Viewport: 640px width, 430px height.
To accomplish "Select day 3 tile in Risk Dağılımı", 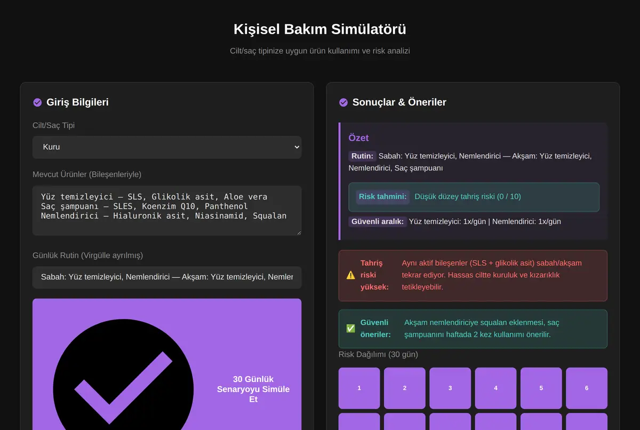I will 450,388.
